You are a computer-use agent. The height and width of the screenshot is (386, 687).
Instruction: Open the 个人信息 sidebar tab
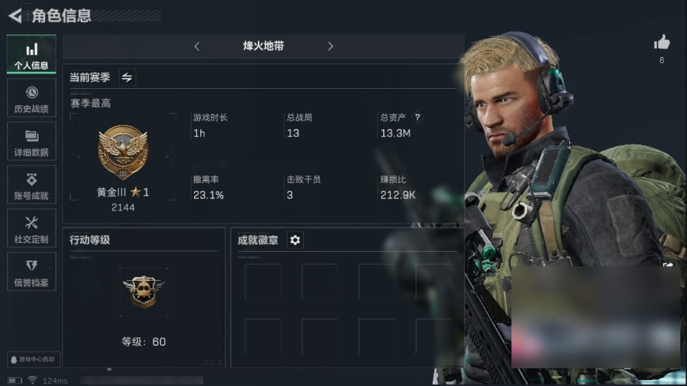click(x=32, y=54)
